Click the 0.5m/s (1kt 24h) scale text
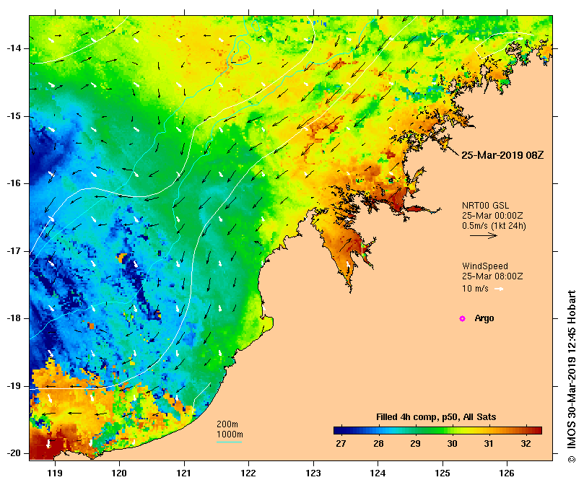The image size is (584, 485). coord(494,226)
